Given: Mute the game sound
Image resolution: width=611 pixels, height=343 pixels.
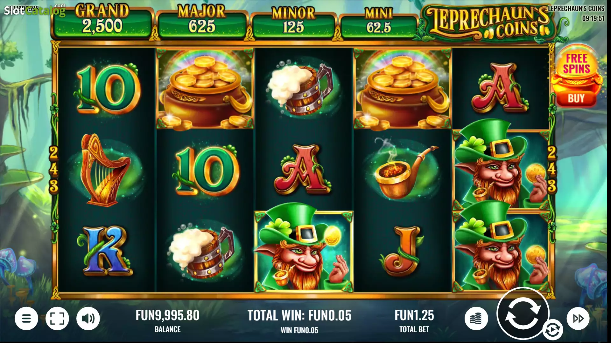Looking at the screenshot, I should point(88,318).
